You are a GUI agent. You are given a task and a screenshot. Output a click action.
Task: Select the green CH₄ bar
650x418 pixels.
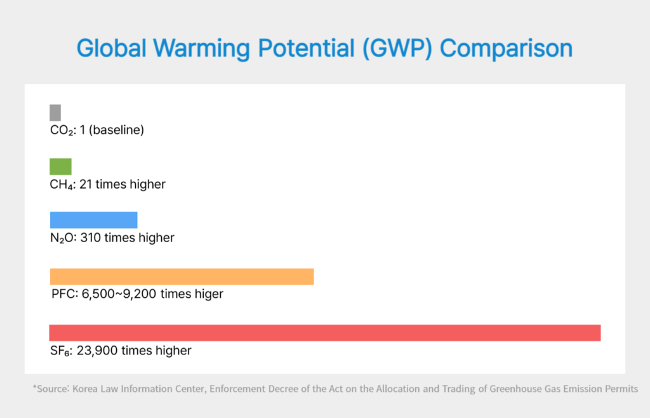click(x=61, y=166)
